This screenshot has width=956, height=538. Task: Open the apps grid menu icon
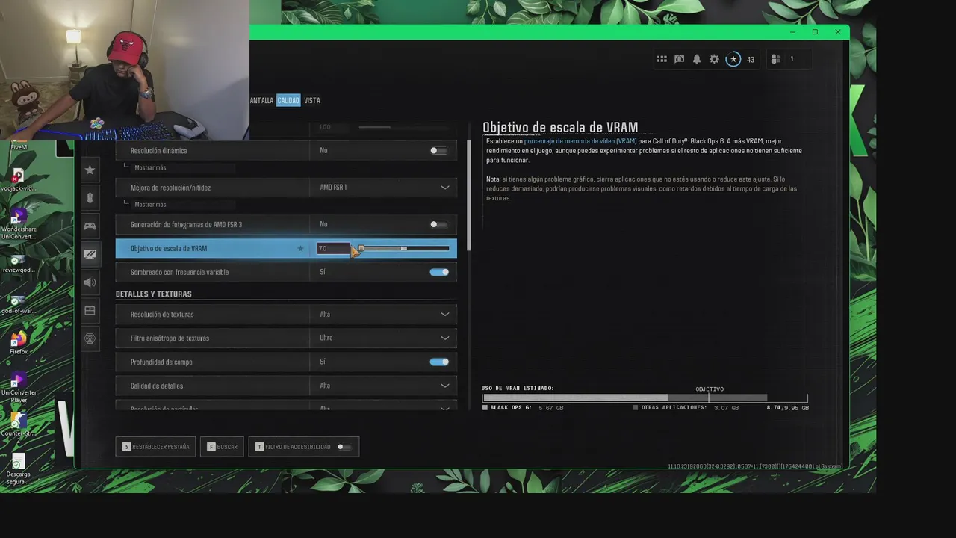pos(662,59)
